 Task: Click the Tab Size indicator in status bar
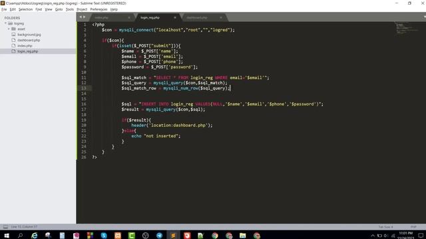point(385,227)
